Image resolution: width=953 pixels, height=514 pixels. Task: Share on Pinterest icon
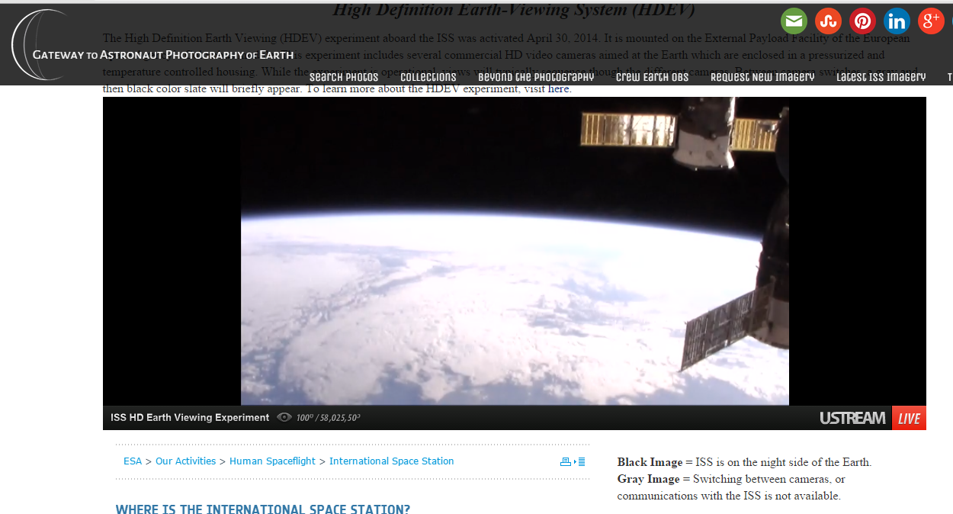coord(862,21)
